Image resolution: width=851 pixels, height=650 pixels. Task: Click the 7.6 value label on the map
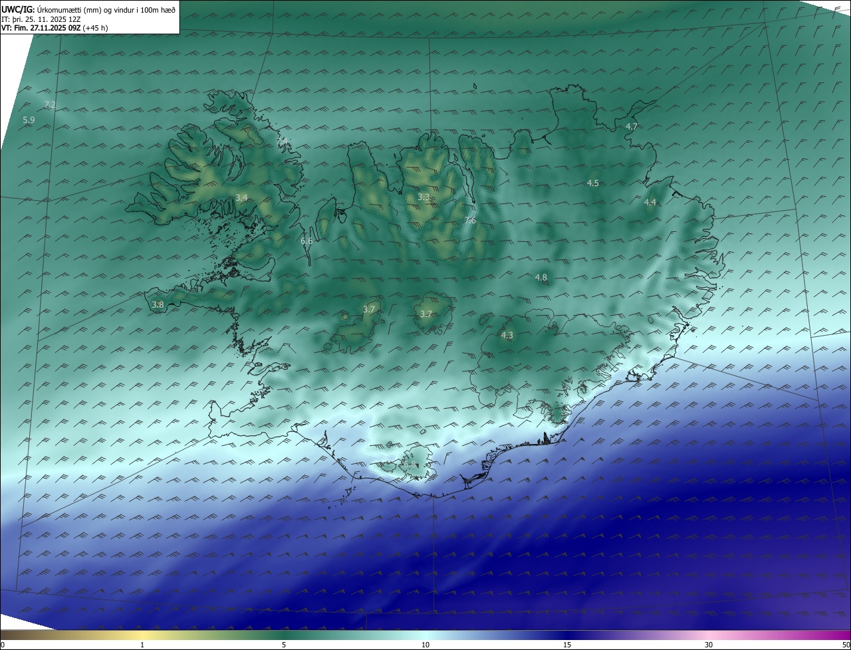pos(470,221)
